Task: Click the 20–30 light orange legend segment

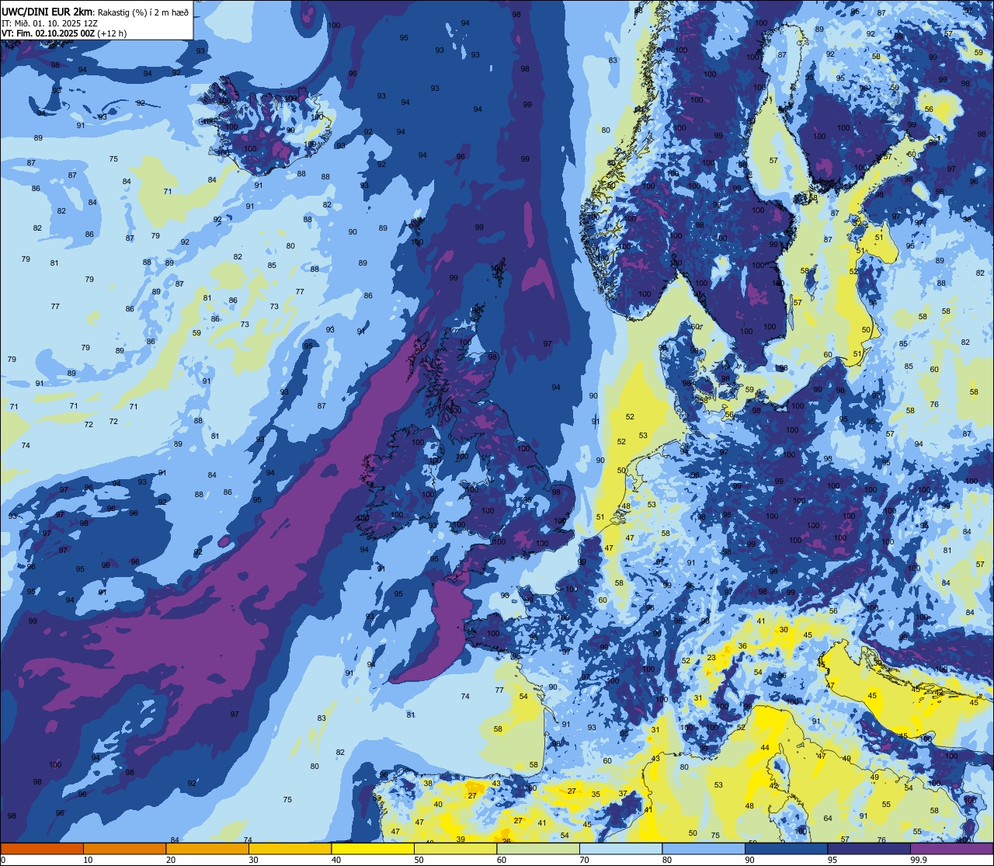Action: (207, 848)
